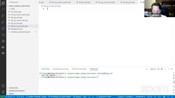The height and width of the screenshot is (98, 175).
Task: Switch to the 02_by_const_value.cpp editor tab
Action: point(60,2)
